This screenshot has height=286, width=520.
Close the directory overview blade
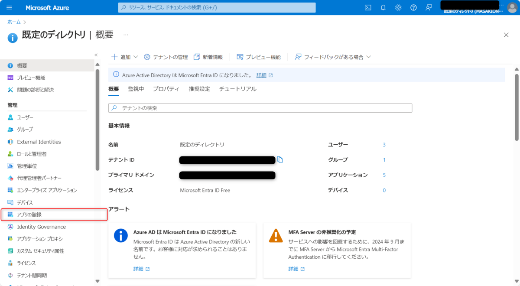coord(506,35)
